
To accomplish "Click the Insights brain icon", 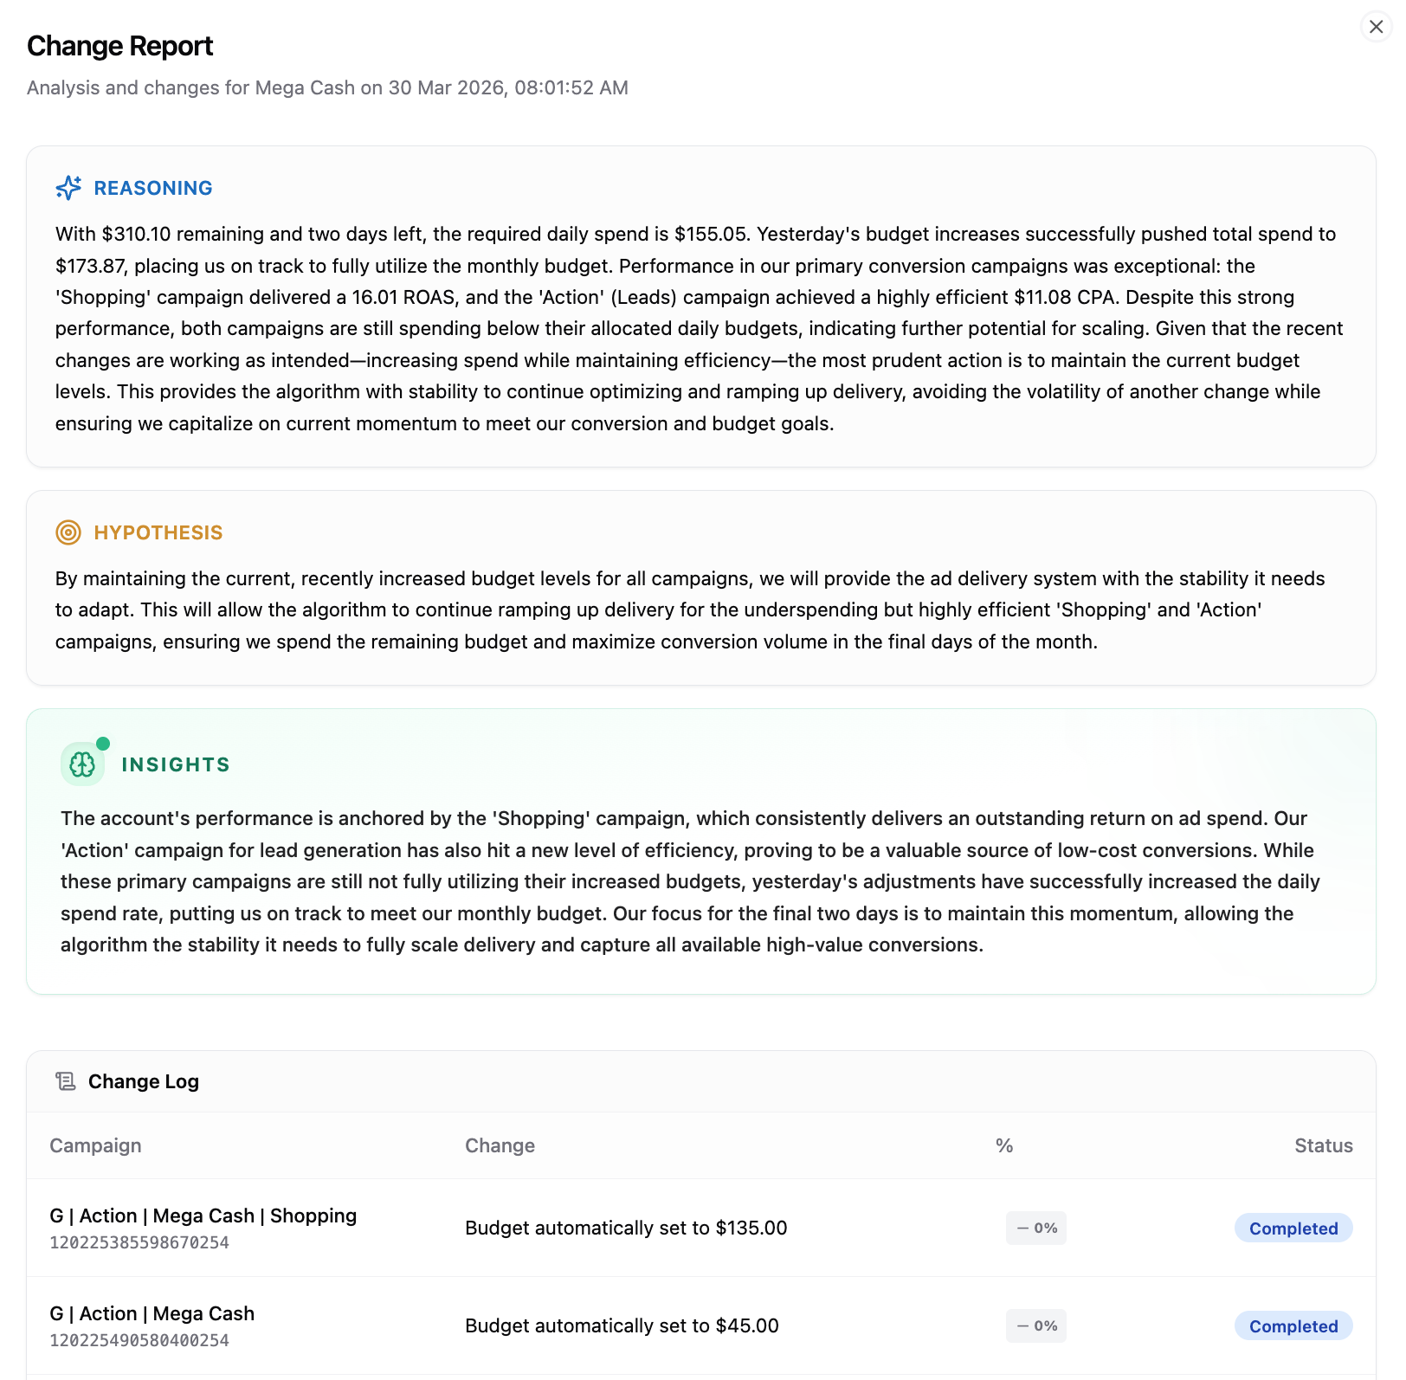I will 82,764.
